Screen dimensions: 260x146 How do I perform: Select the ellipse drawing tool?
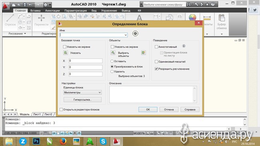point(20,28)
